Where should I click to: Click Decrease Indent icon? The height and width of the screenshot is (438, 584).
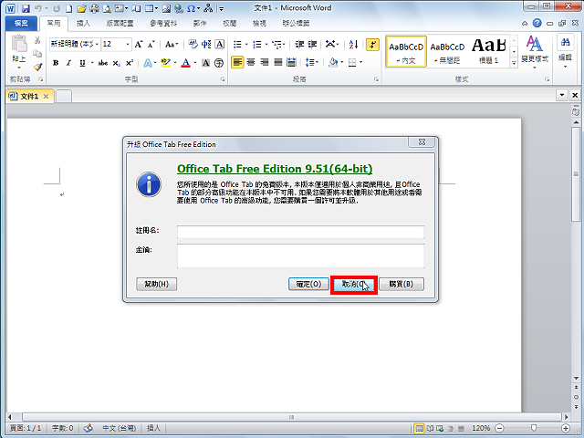tap(299, 45)
